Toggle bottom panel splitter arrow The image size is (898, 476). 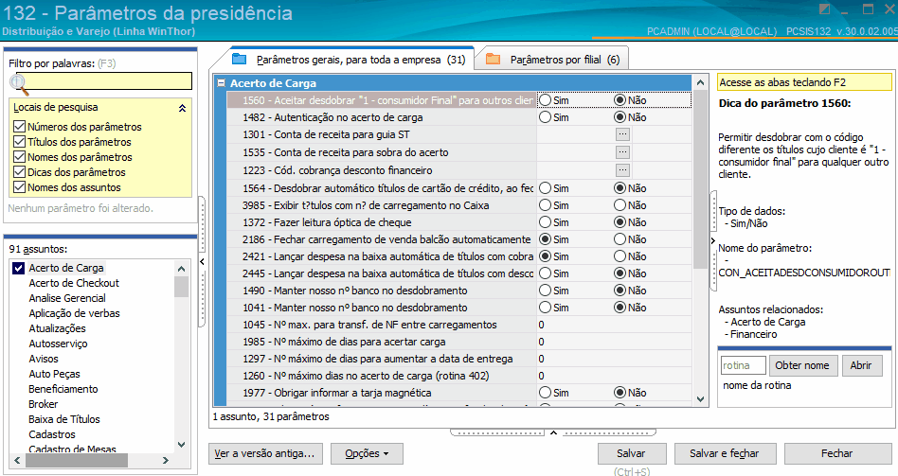tap(553, 432)
